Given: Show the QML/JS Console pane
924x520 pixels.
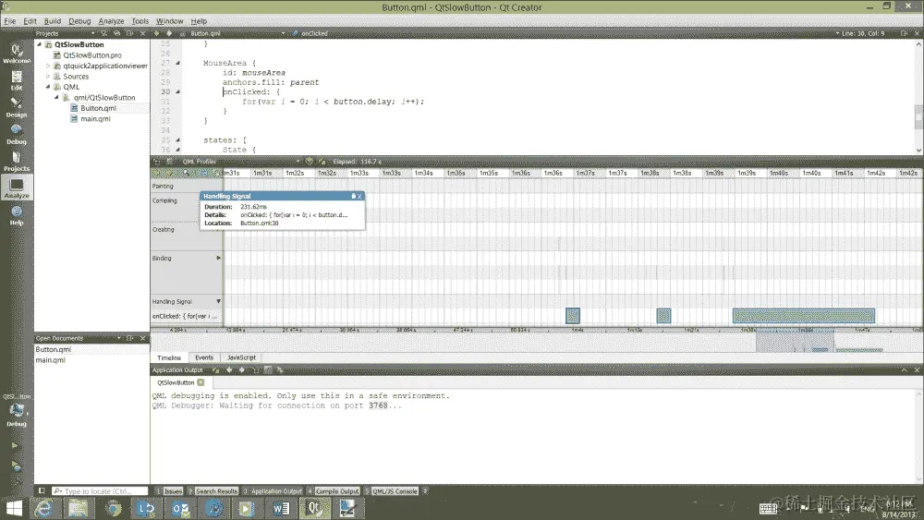Looking at the screenshot, I should [391, 490].
